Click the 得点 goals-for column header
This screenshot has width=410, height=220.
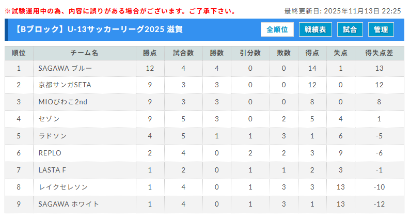(x=311, y=53)
